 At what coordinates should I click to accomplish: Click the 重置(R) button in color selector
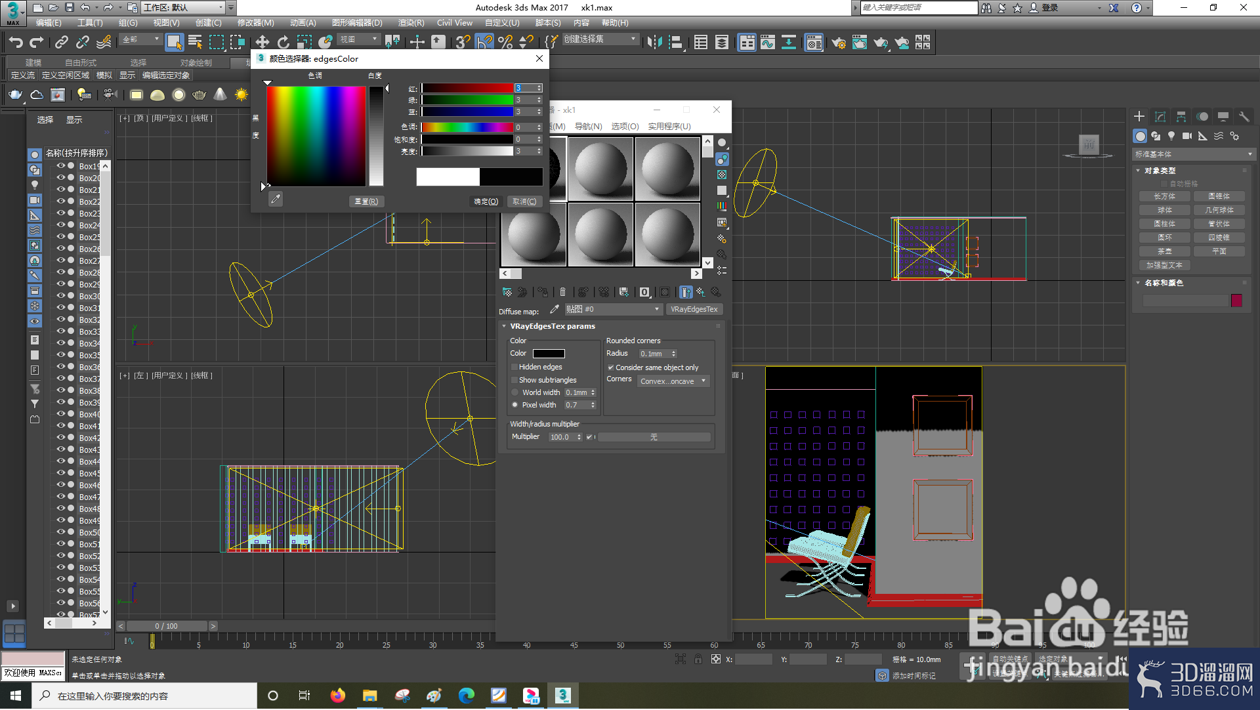coord(366,201)
